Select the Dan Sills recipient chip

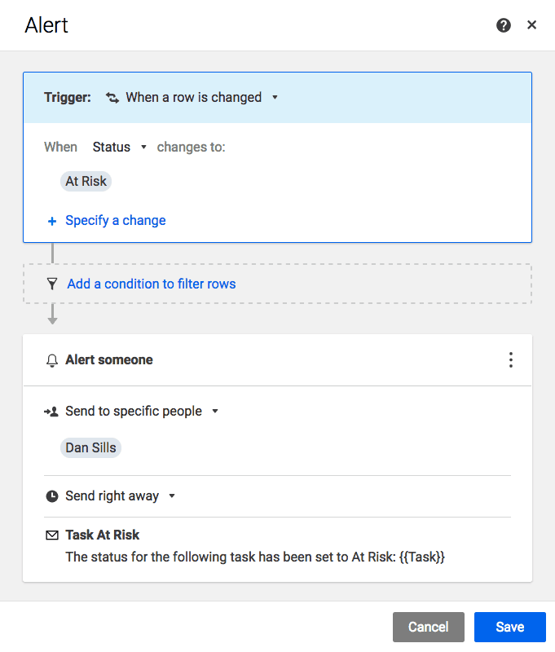90,447
